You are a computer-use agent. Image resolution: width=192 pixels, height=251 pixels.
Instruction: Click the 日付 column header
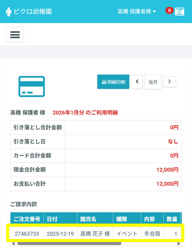[x=60, y=219]
